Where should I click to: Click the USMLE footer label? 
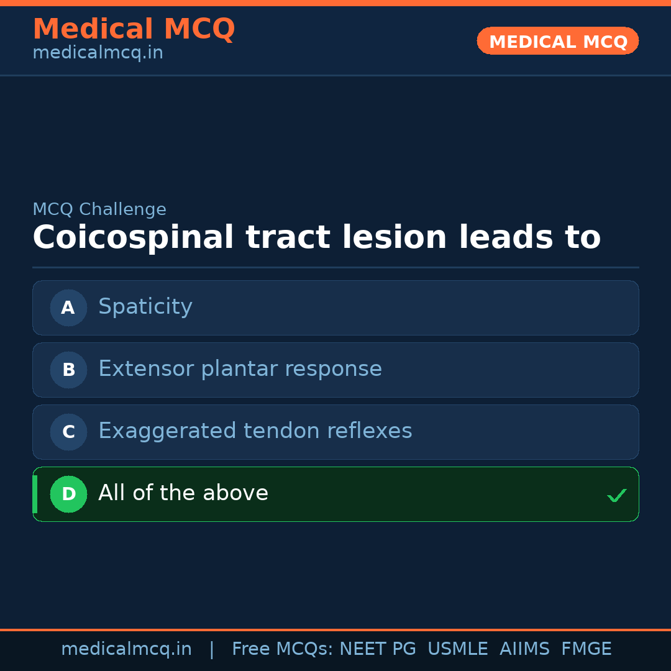pos(457,649)
